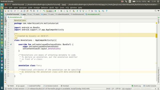Collapse the onCreate function fold marker
Screen dimensions: 160x90
click(x=13, y=44)
